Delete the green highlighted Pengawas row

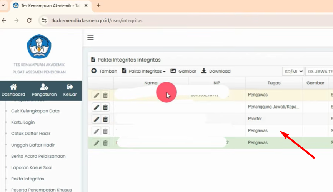[105, 143]
